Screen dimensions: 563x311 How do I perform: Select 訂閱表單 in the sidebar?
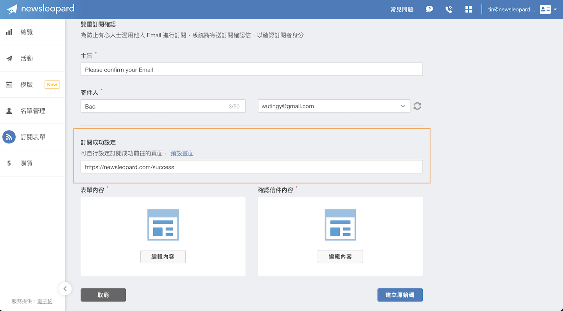click(x=32, y=137)
